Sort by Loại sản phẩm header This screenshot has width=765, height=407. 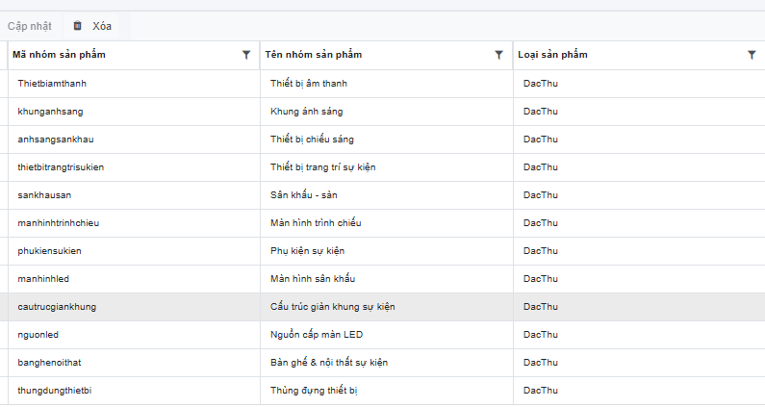(552, 55)
